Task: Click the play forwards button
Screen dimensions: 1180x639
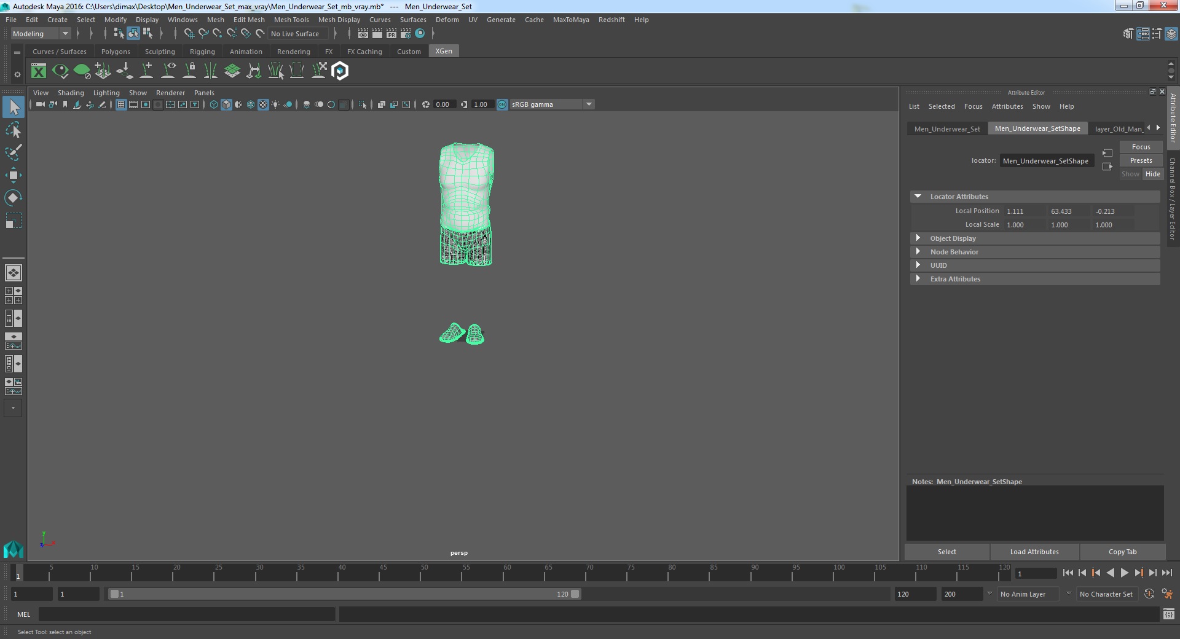Action: pyautogui.click(x=1124, y=573)
